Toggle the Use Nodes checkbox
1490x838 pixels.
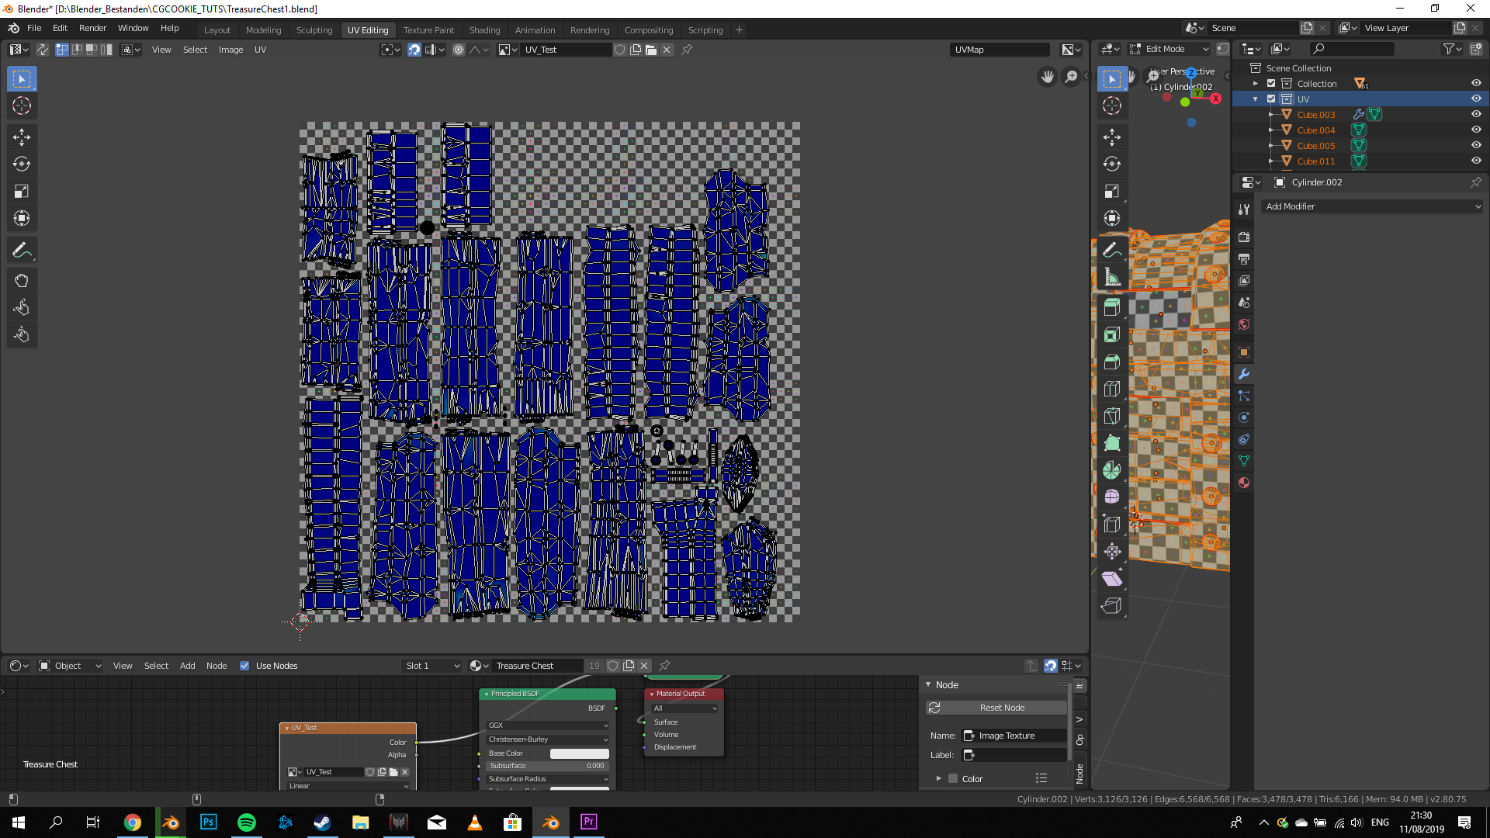pyautogui.click(x=244, y=666)
